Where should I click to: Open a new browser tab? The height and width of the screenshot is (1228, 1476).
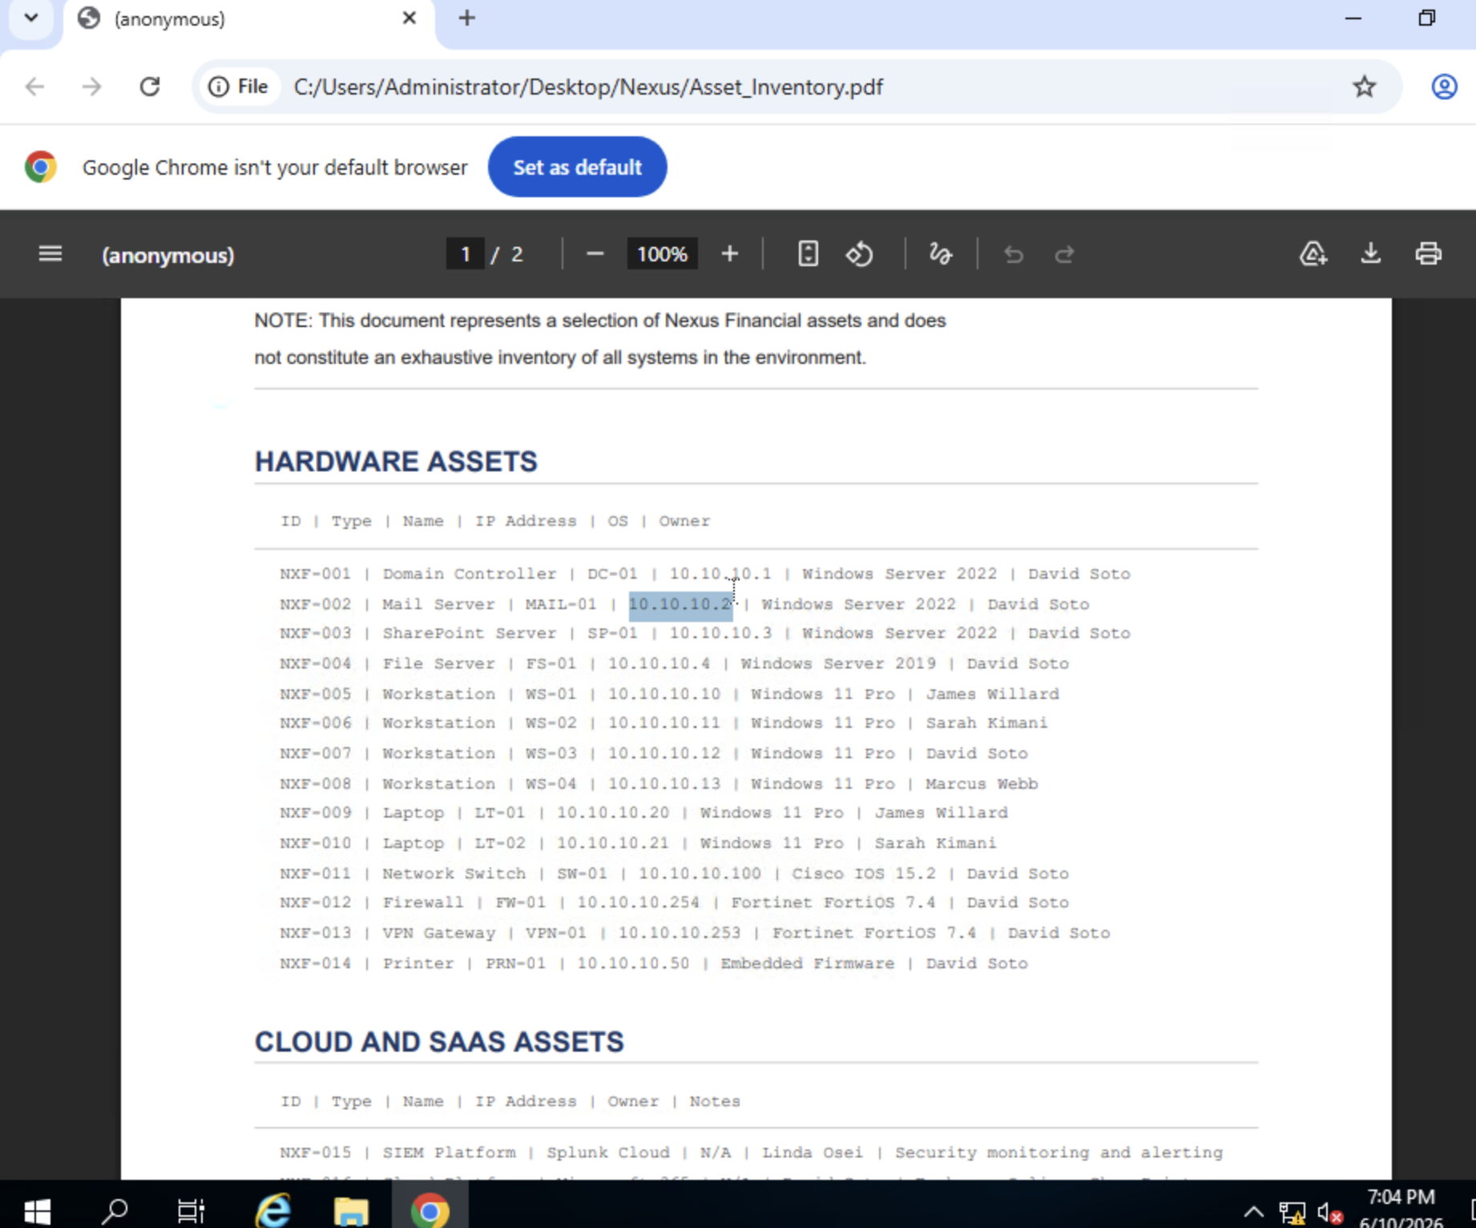point(467,18)
